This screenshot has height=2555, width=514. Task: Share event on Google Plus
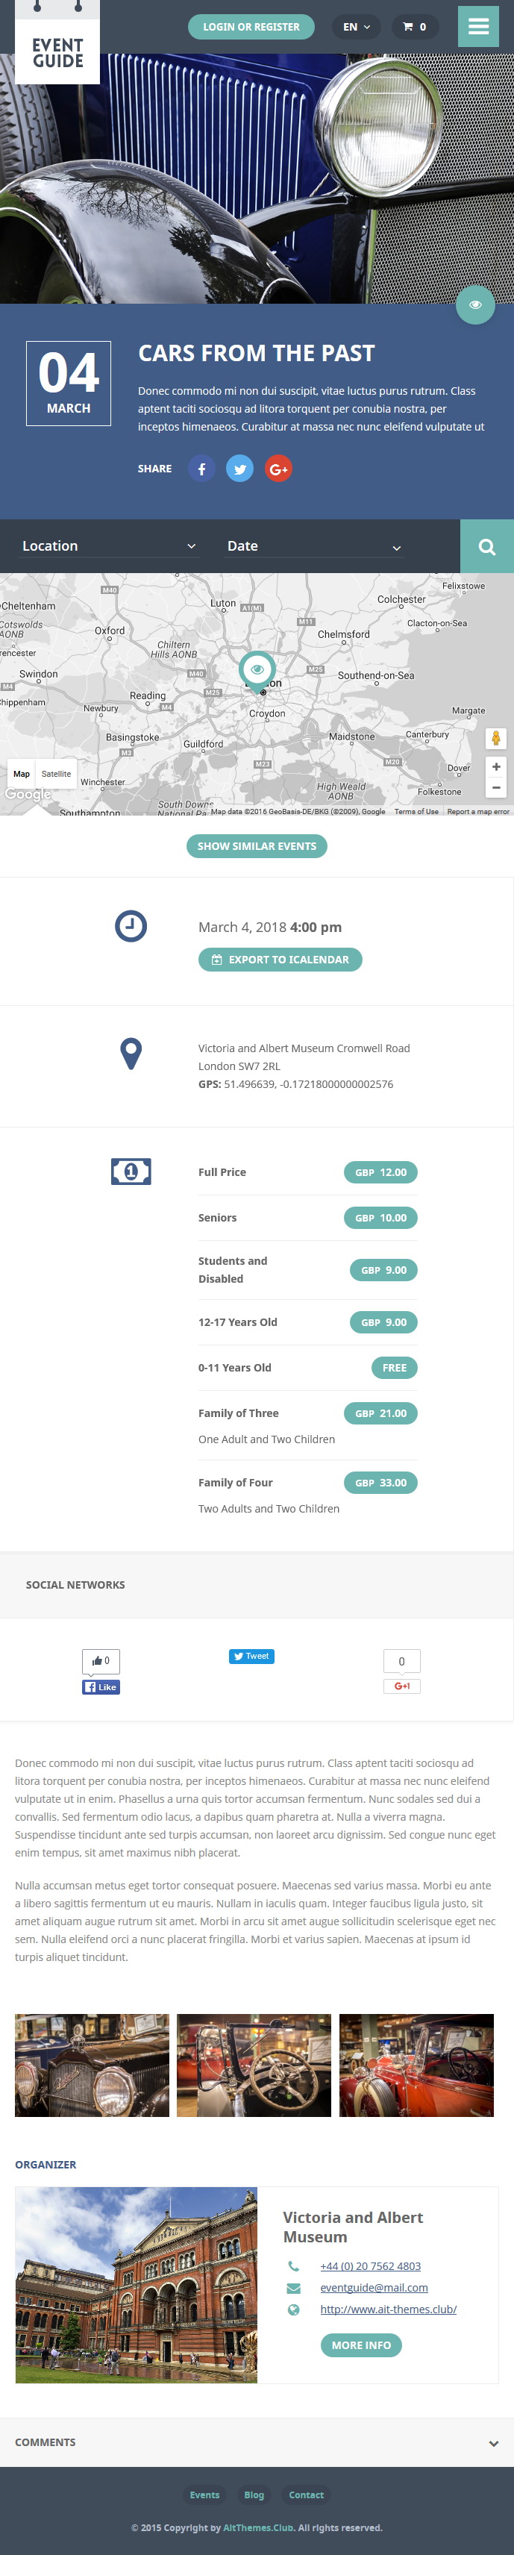(279, 468)
